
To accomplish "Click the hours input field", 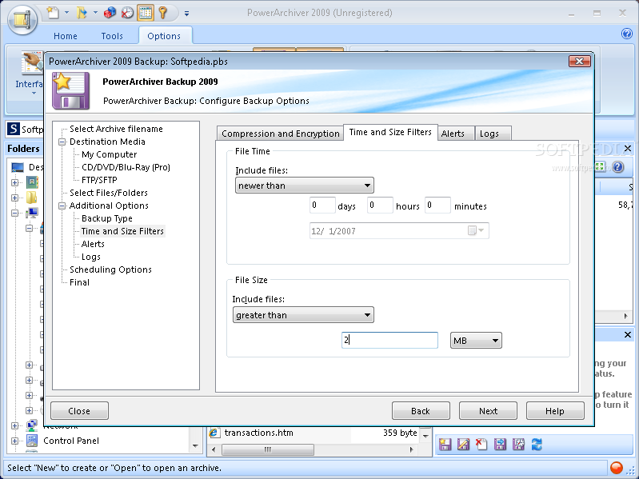I will [x=380, y=206].
